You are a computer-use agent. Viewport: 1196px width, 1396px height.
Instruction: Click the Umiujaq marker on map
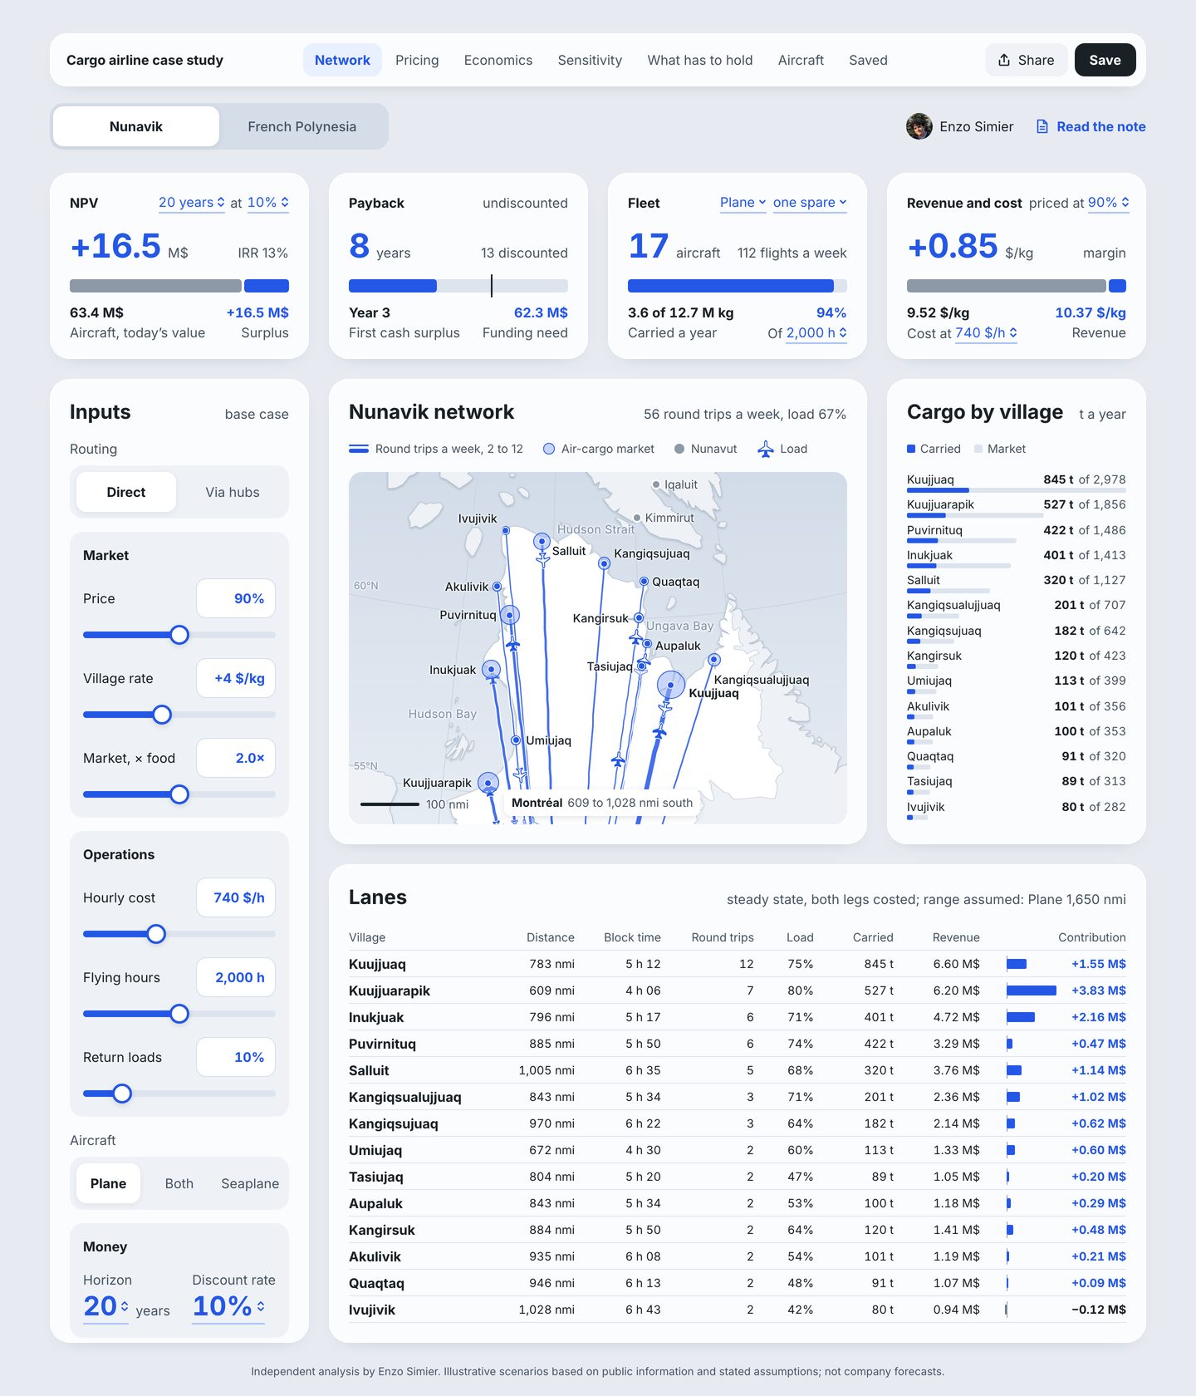[516, 740]
